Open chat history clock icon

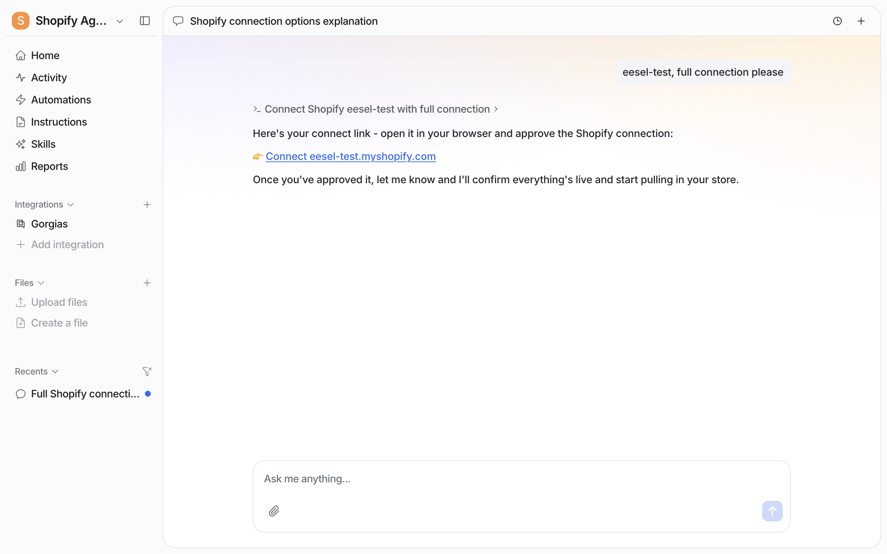(837, 21)
